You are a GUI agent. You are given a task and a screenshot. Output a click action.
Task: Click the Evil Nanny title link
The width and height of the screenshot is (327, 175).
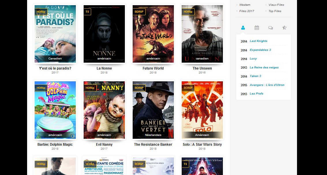click(x=104, y=145)
